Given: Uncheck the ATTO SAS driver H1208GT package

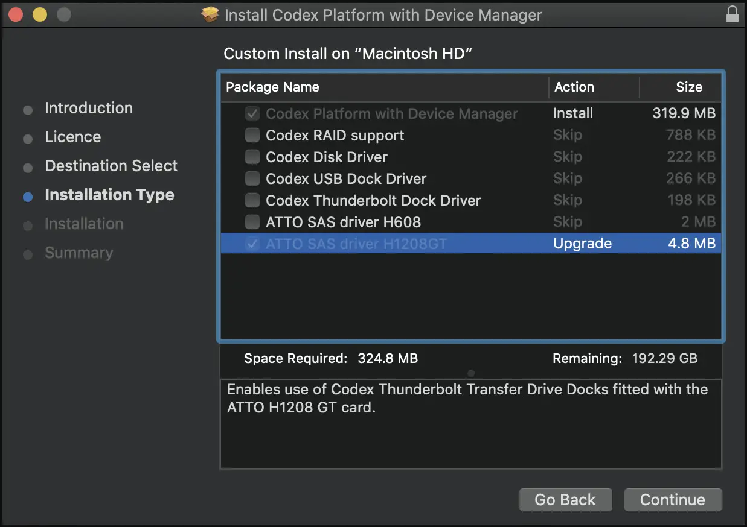Looking at the screenshot, I should pos(252,244).
